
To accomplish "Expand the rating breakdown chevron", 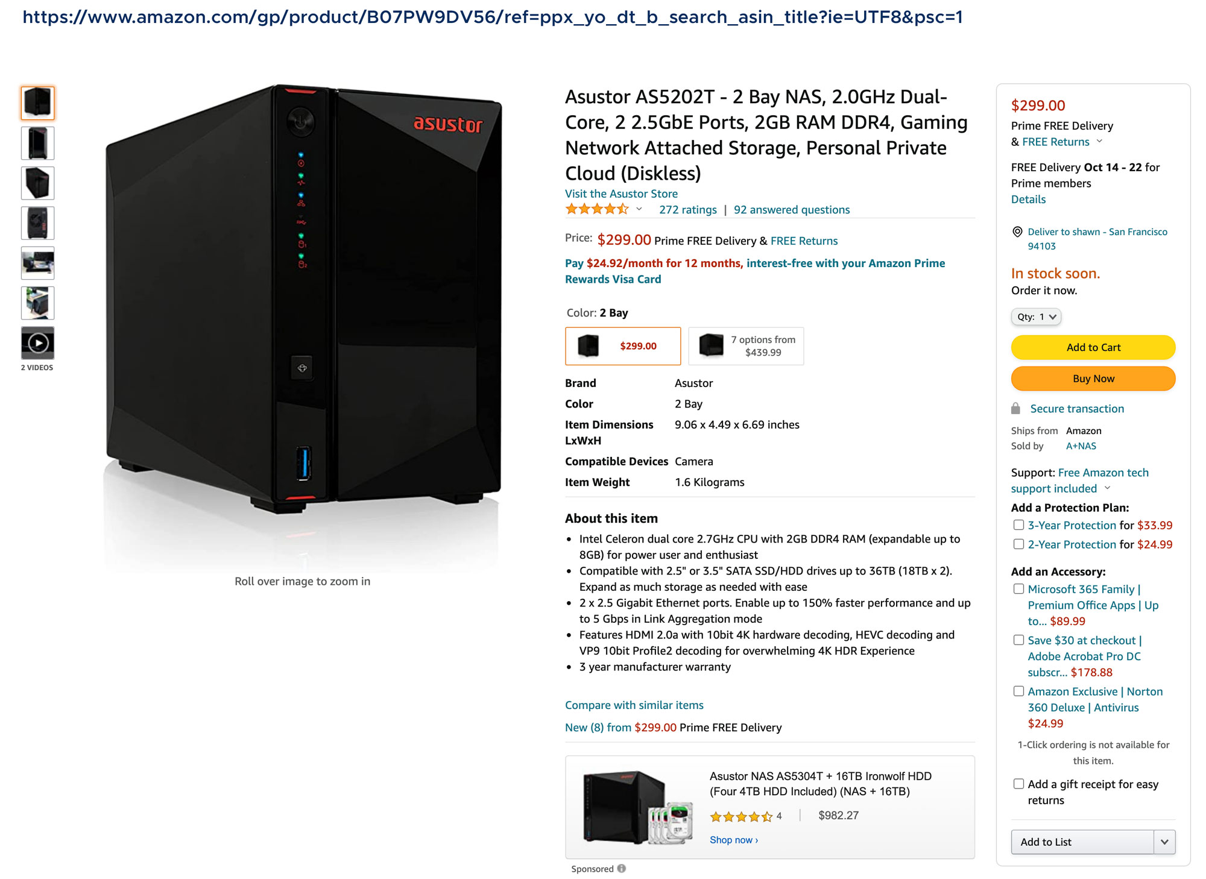I will 639,209.
